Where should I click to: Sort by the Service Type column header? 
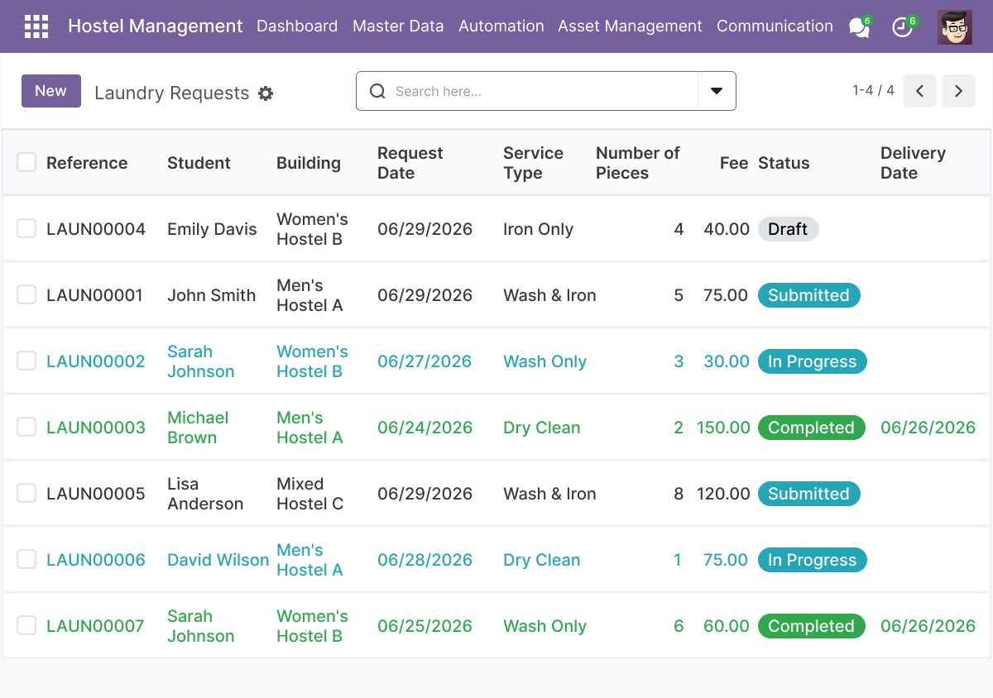(x=533, y=163)
